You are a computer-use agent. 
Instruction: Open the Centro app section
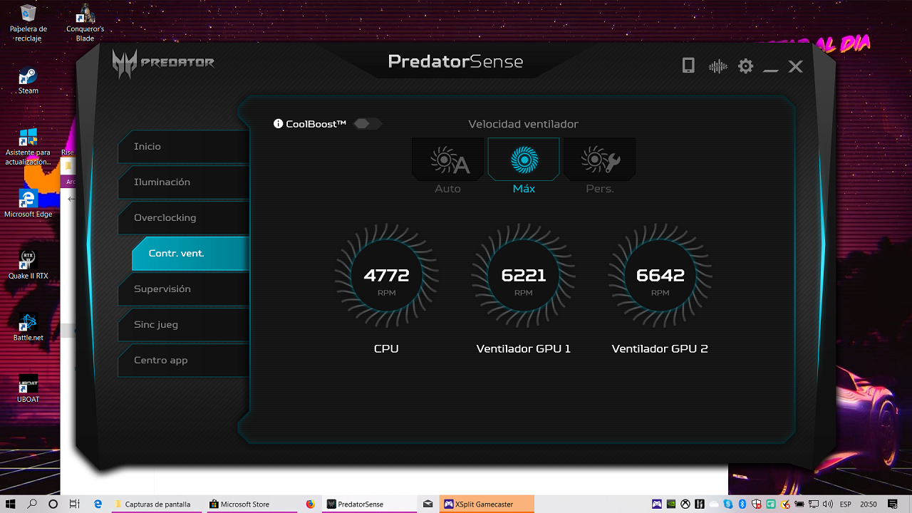click(184, 361)
